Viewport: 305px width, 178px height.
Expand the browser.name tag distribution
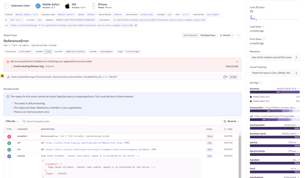(298, 134)
